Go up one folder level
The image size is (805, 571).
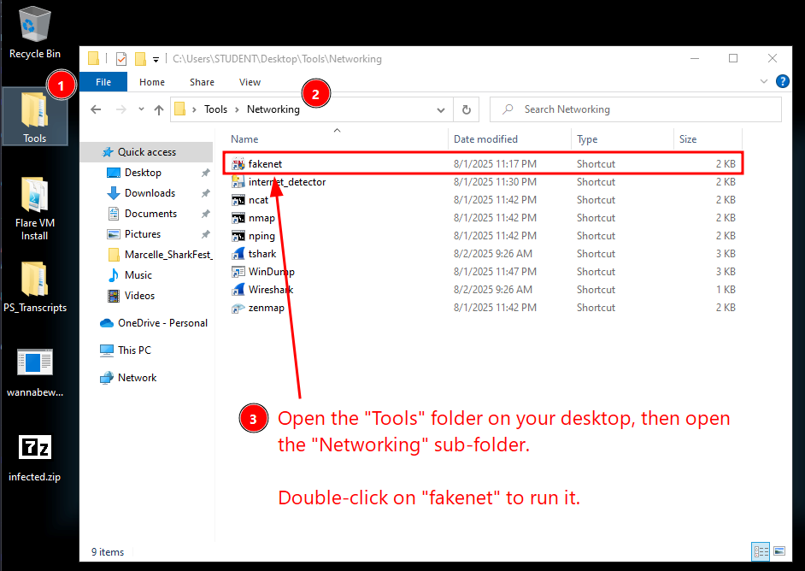click(x=158, y=109)
